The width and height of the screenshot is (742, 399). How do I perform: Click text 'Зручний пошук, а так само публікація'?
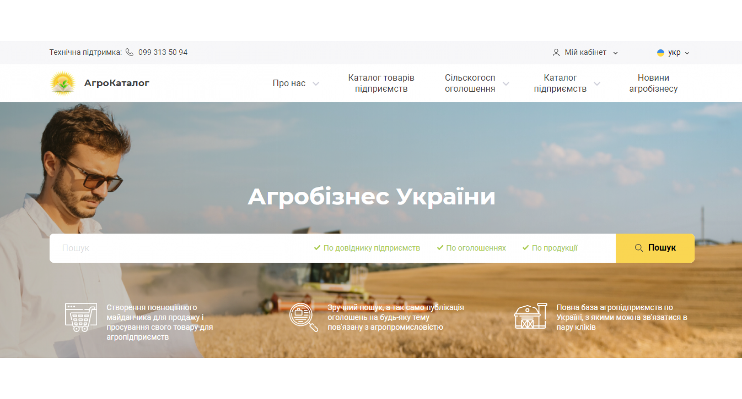click(x=395, y=307)
